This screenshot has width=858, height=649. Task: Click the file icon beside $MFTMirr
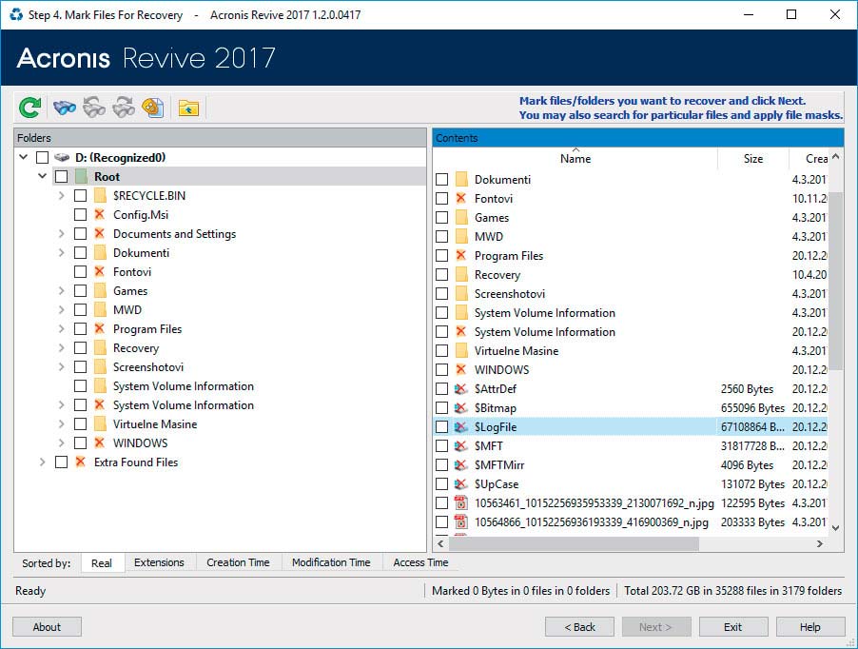tap(460, 465)
